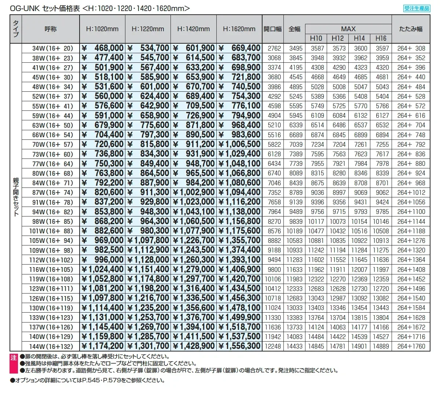Click opening width value 2762
Screen dimensions: 440x397
[274, 48]
